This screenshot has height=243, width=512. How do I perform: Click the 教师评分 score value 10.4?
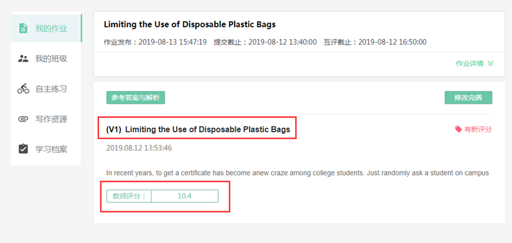pyautogui.click(x=184, y=196)
